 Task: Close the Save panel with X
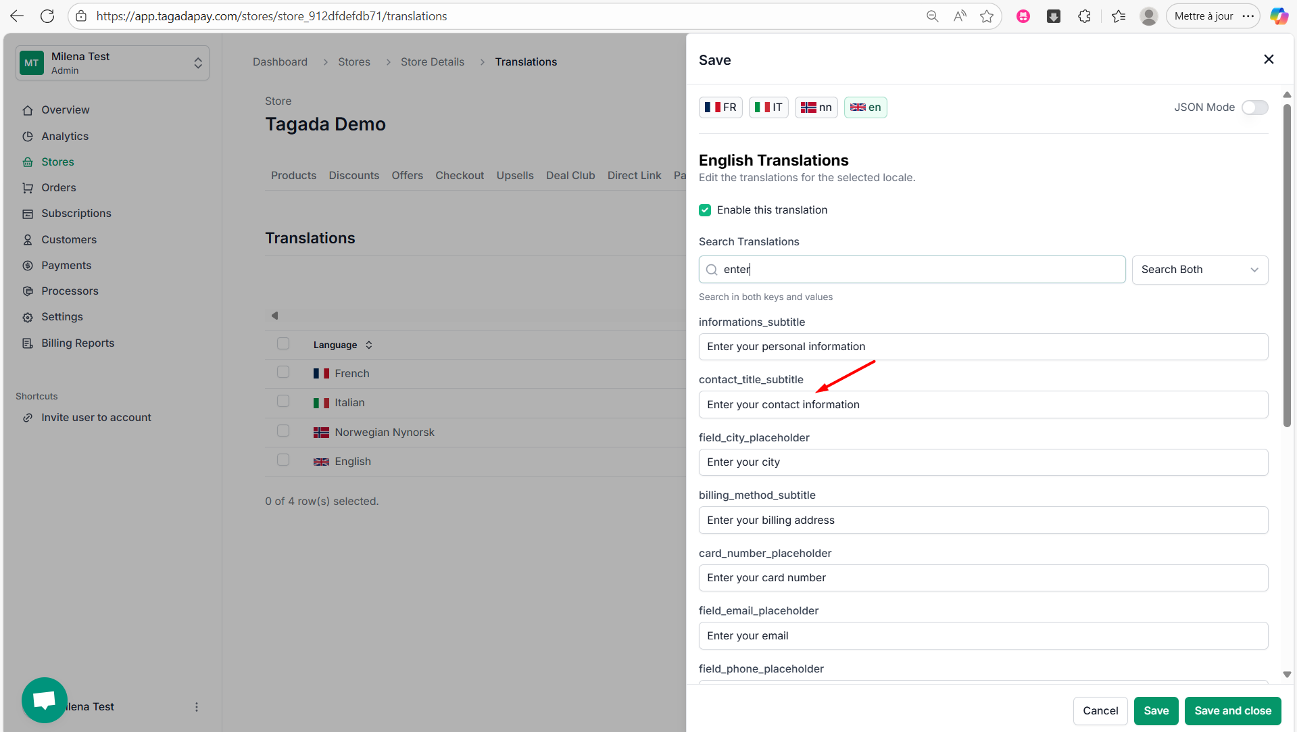(x=1269, y=59)
